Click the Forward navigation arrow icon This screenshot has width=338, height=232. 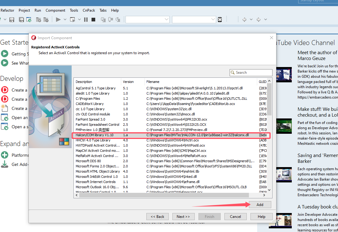[x=259, y=20]
